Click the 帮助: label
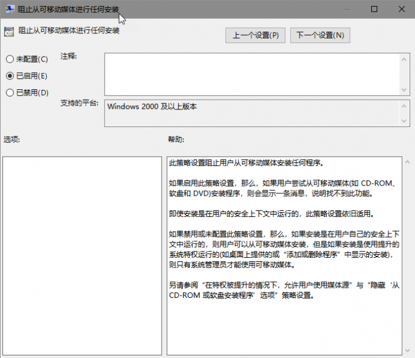The width and height of the screenshot is (415, 358). [x=176, y=139]
